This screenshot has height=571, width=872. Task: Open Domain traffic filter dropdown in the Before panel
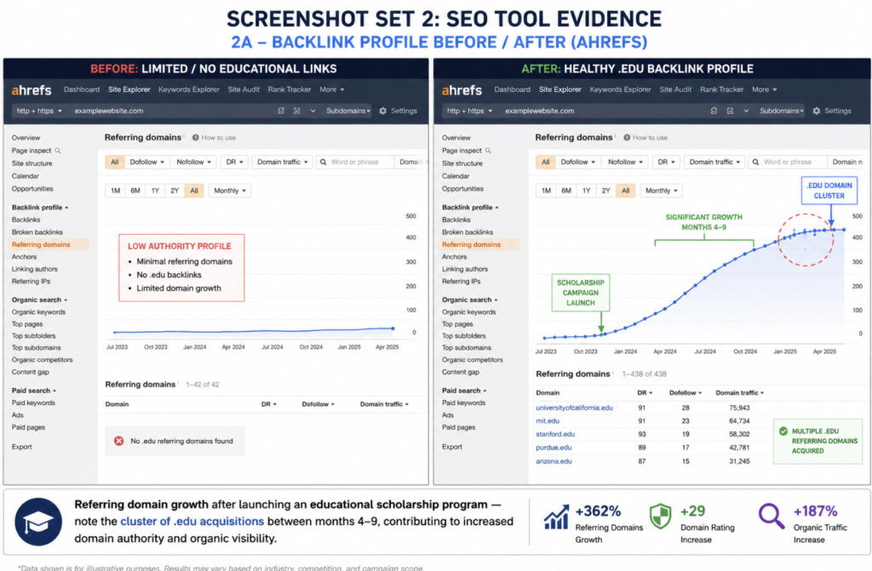pyautogui.click(x=283, y=162)
